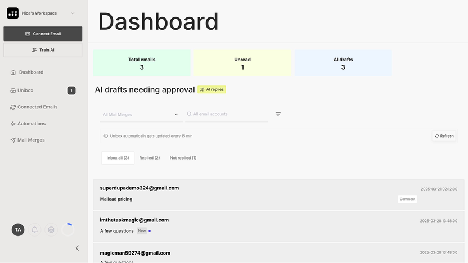Select the Not replied (1) tab
This screenshot has height=263, width=468.
pyautogui.click(x=183, y=158)
